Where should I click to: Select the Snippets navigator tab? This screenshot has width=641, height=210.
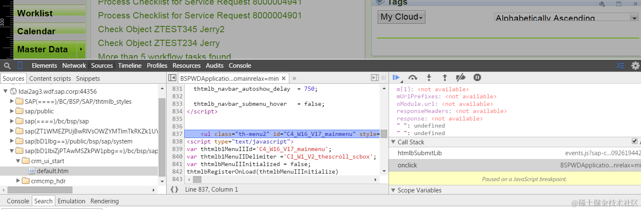tap(88, 79)
